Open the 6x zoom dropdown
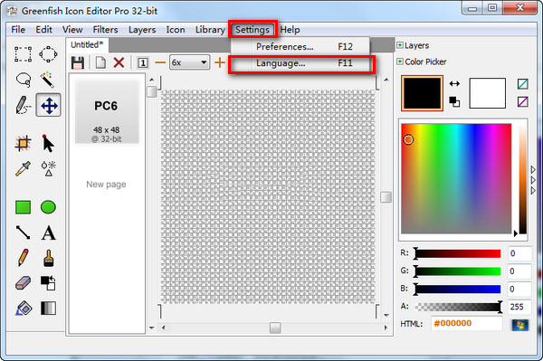543x361 pixels. 189,62
